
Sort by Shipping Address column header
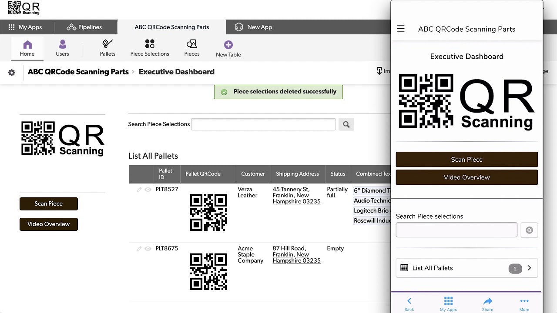(297, 174)
